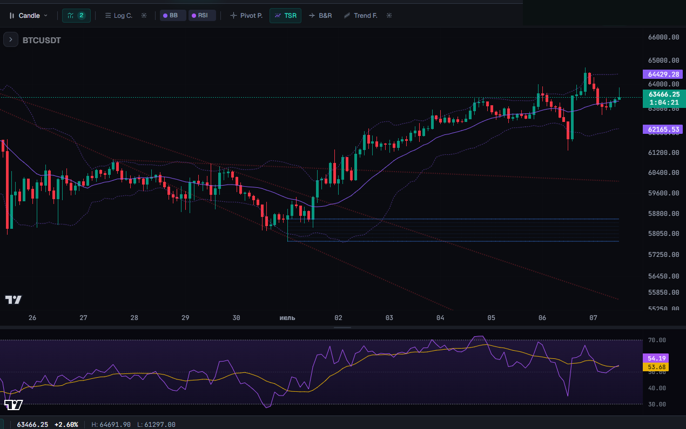Image resolution: width=686 pixels, height=429 pixels.
Task: Enable the B&R tool
Action: [x=320, y=16]
